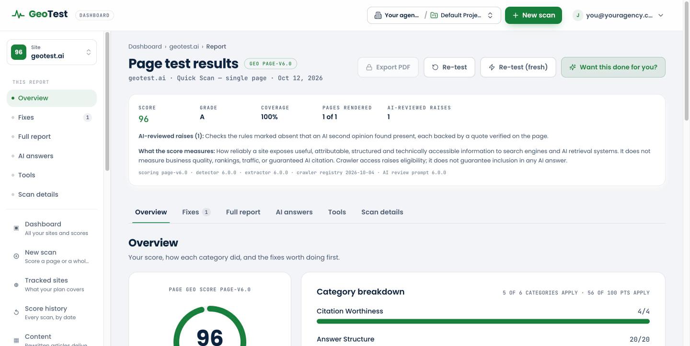This screenshot has width=690, height=346.
Task: Open the user account menu chevron
Action: tap(661, 15)
